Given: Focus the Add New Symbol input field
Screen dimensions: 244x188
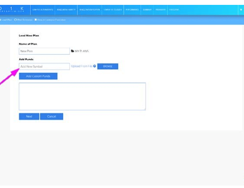Looking at the screenshot, I should click(x=44, y=66).
